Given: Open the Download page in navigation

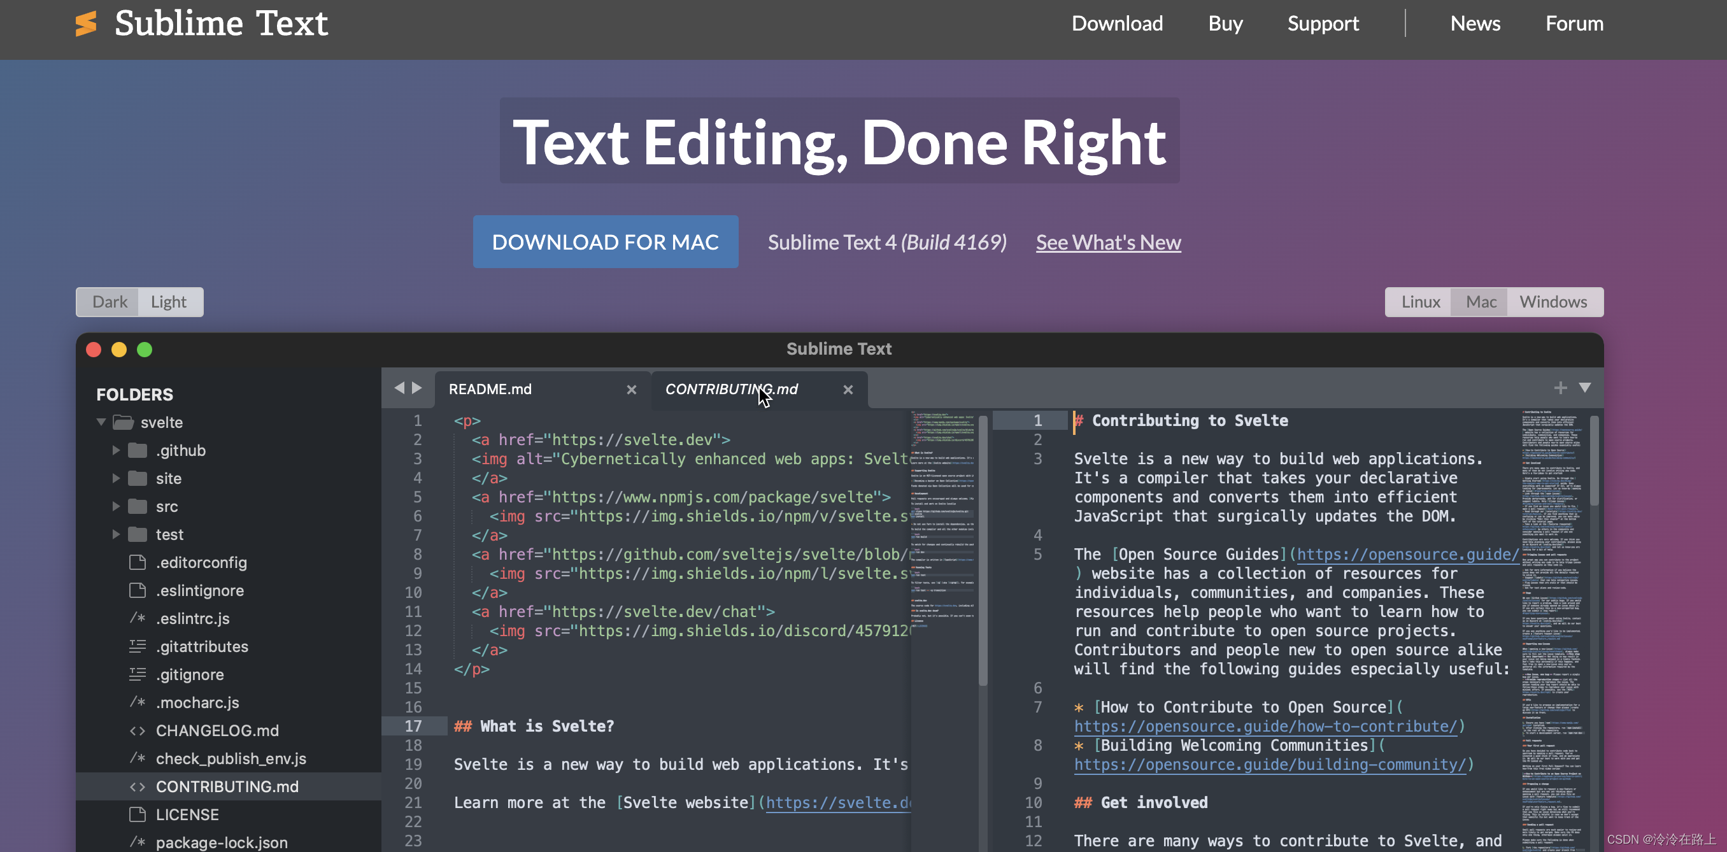Looking at the screenshot, I should [x=1117, y=24].
